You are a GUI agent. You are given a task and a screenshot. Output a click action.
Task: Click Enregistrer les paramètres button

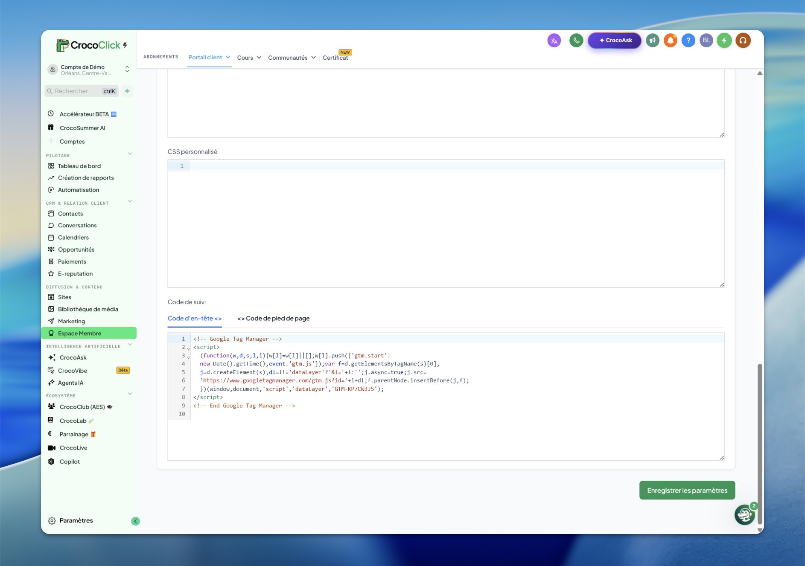(687, 490)
